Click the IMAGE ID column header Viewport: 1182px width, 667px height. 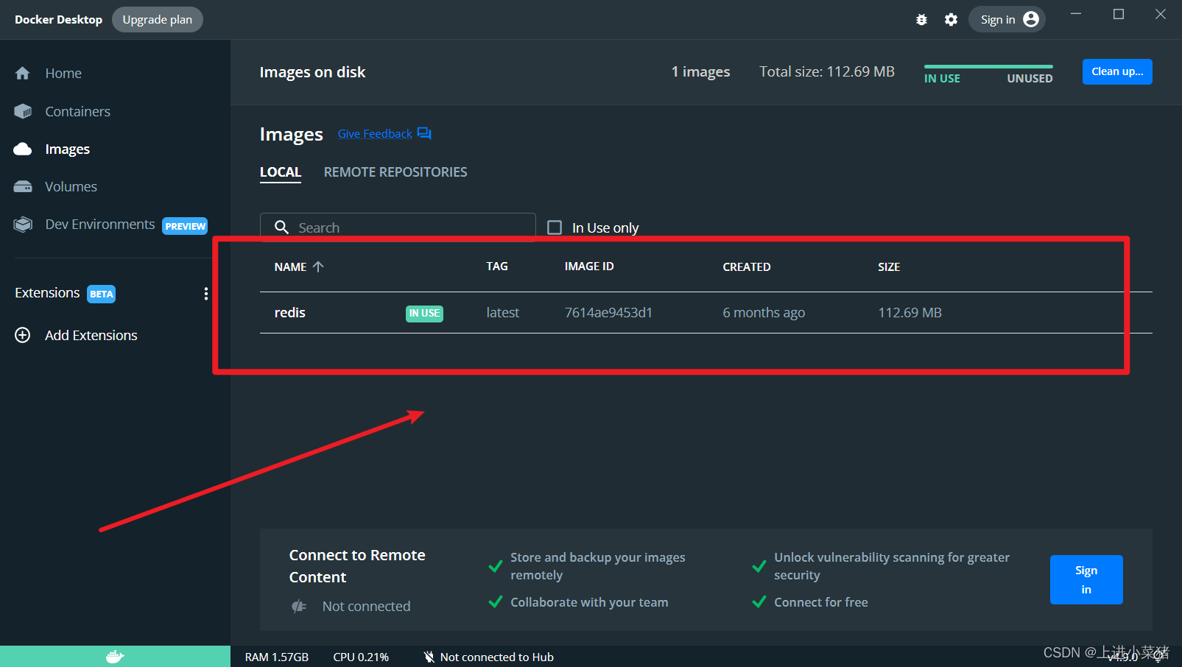click(589, 267)
